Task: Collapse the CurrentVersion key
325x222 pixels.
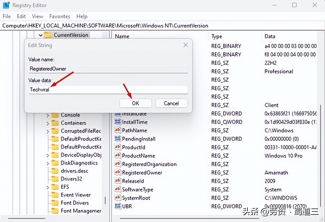Action: tap(40, 35)
